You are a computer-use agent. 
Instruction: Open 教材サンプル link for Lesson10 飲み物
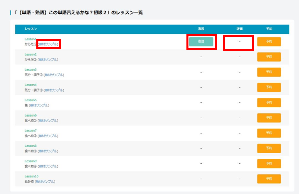[45, 181]
